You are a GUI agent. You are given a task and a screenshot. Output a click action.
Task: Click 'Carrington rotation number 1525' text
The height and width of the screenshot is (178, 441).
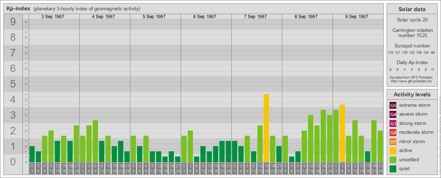tap(412, 33)
